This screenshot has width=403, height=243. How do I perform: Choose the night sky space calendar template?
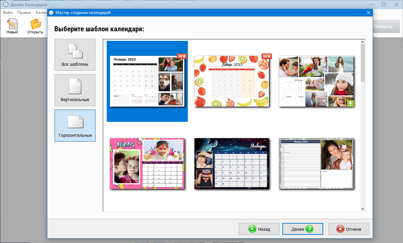click(x=232, y=163)
